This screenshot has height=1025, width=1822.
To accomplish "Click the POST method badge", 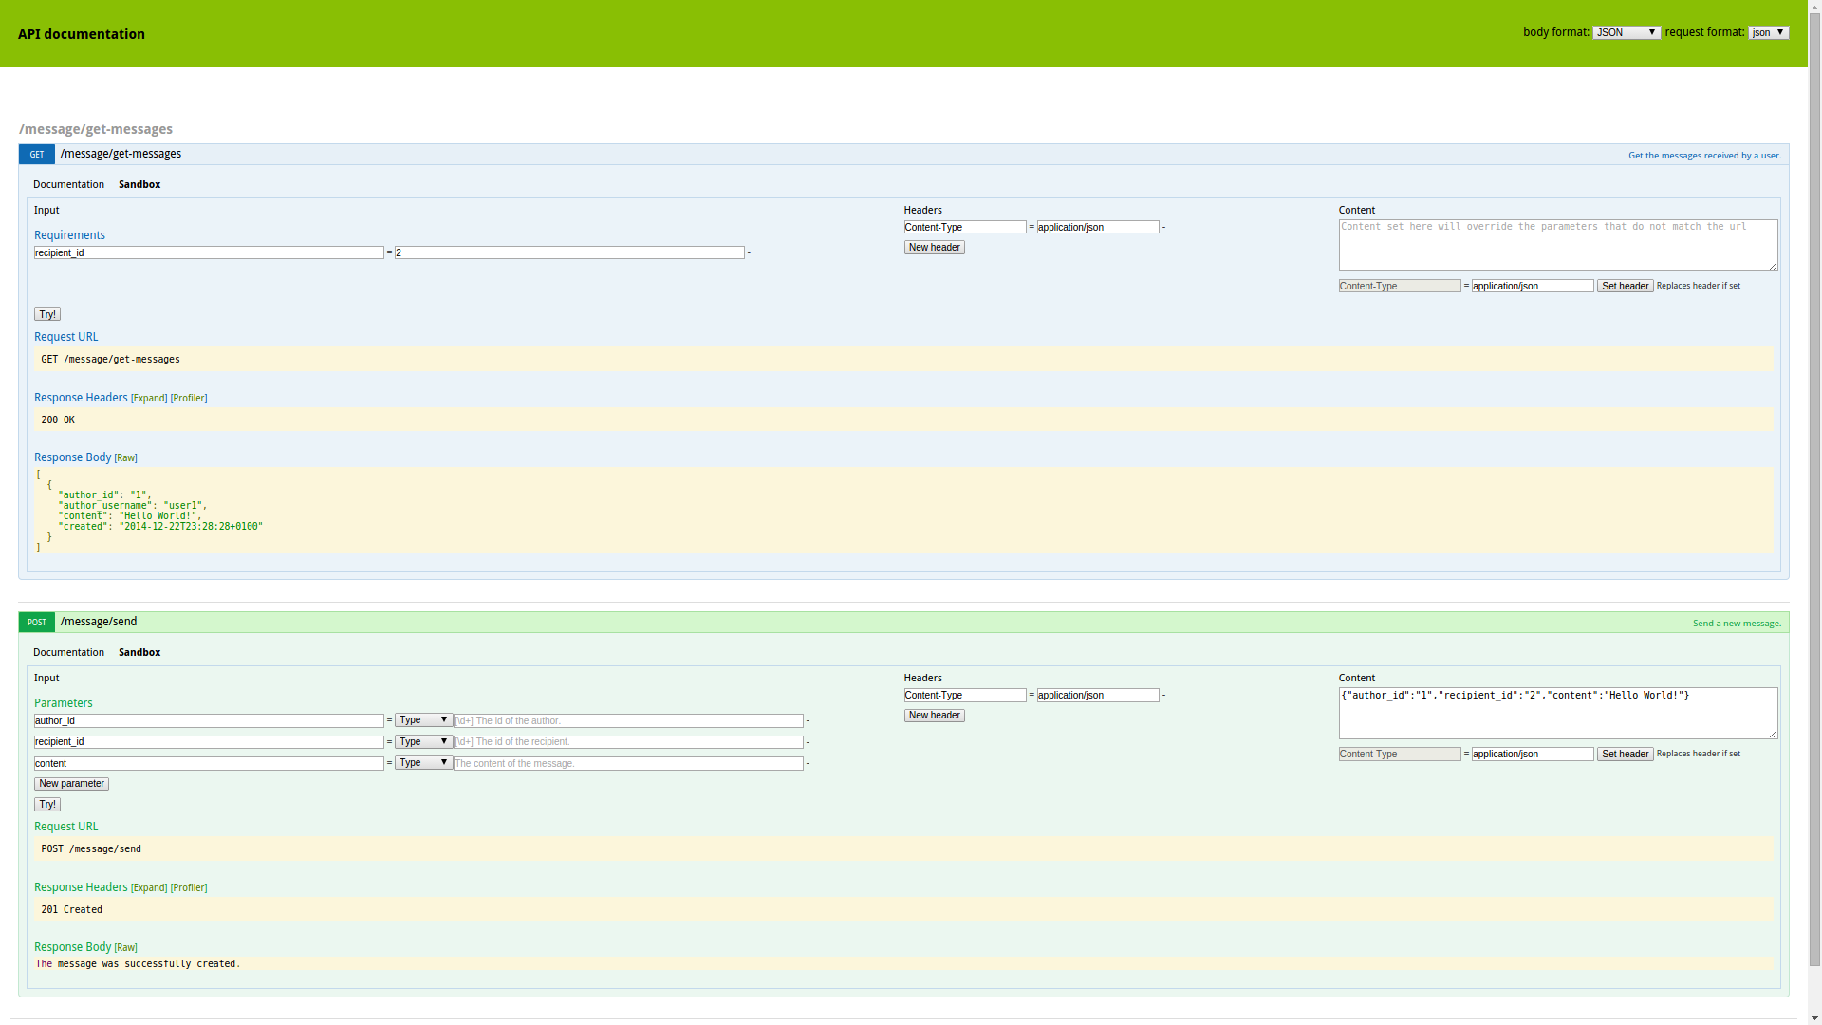I will tap(36, 623).
